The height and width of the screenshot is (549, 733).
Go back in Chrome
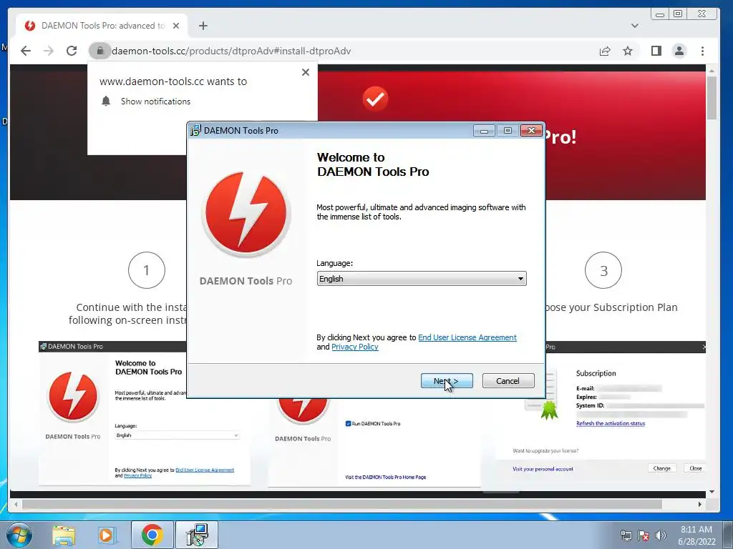click(26, 51)
